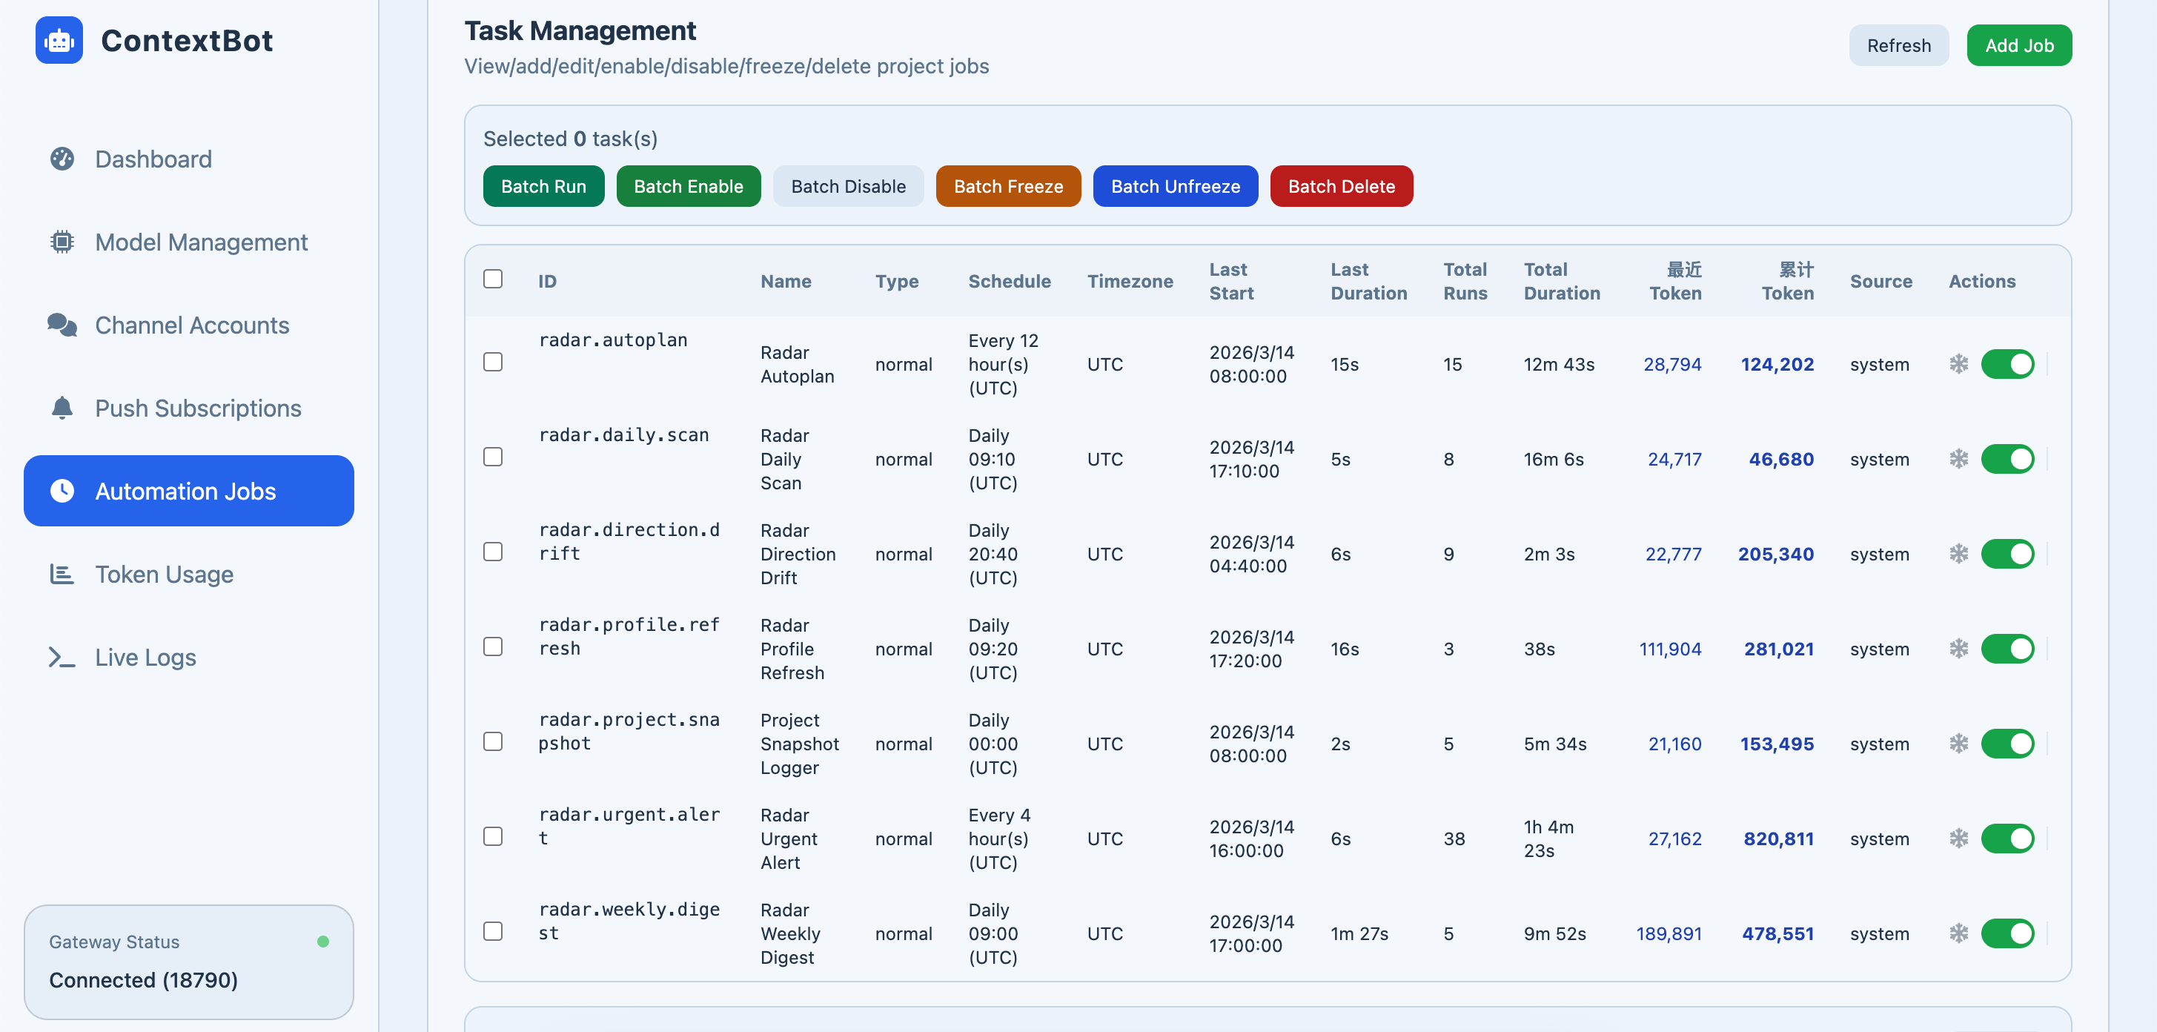The width and height of the screenshot is (2157, 1032).
Task: Click the red Batch Delete button
Action: pos(1341,186)
